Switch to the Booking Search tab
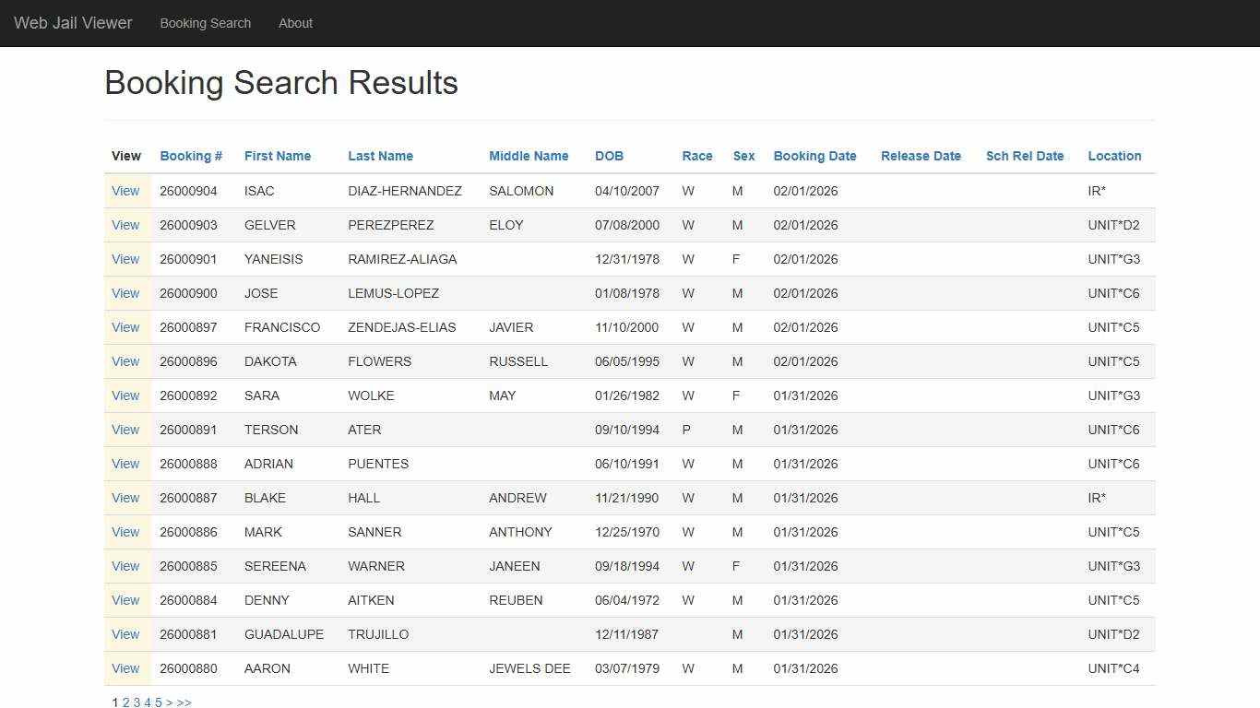 click(x=205, y=23)
